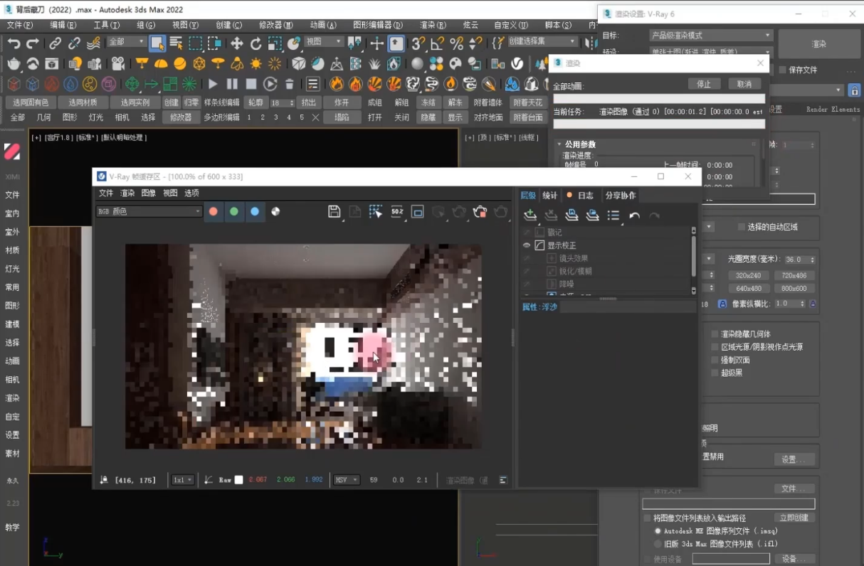864x566 pixels.
Task: Click the layers list icon in V-Ray panel
Action: pos(613,215)
